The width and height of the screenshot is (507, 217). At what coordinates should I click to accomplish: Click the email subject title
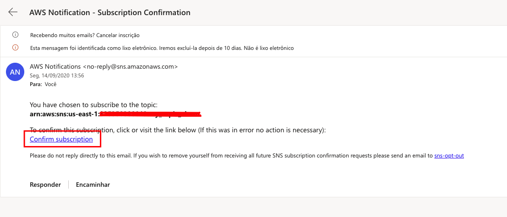(109, 13)
